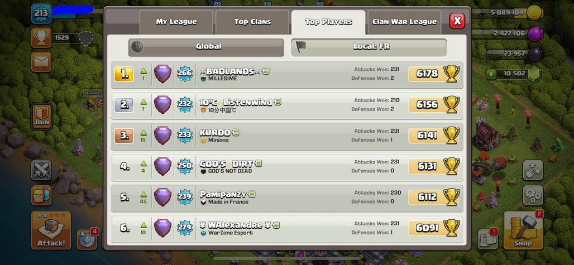The image size is (574, 265).
Task: Open BADLANDS player profile list icon
Action: point(266,71)
